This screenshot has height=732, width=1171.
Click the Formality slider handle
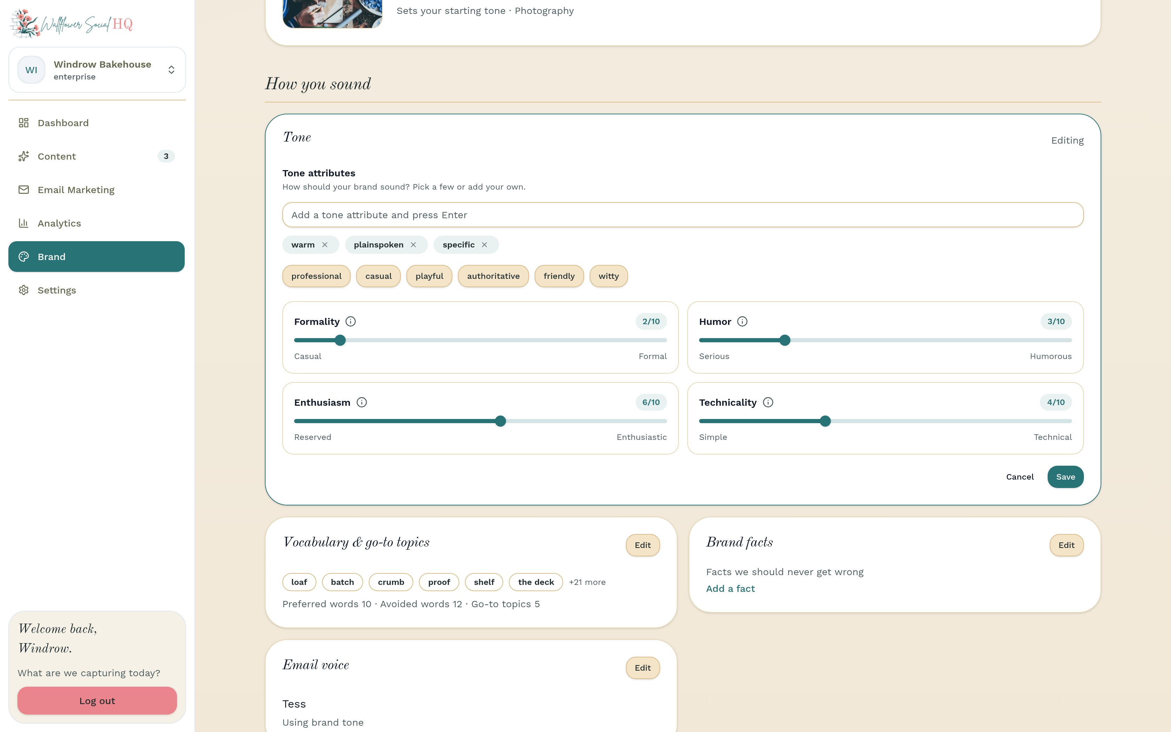[x=340, y=340]
